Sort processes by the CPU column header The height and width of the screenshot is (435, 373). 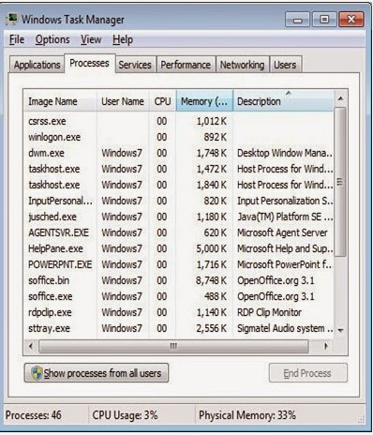pyautogui.click(x=162, y=101)
